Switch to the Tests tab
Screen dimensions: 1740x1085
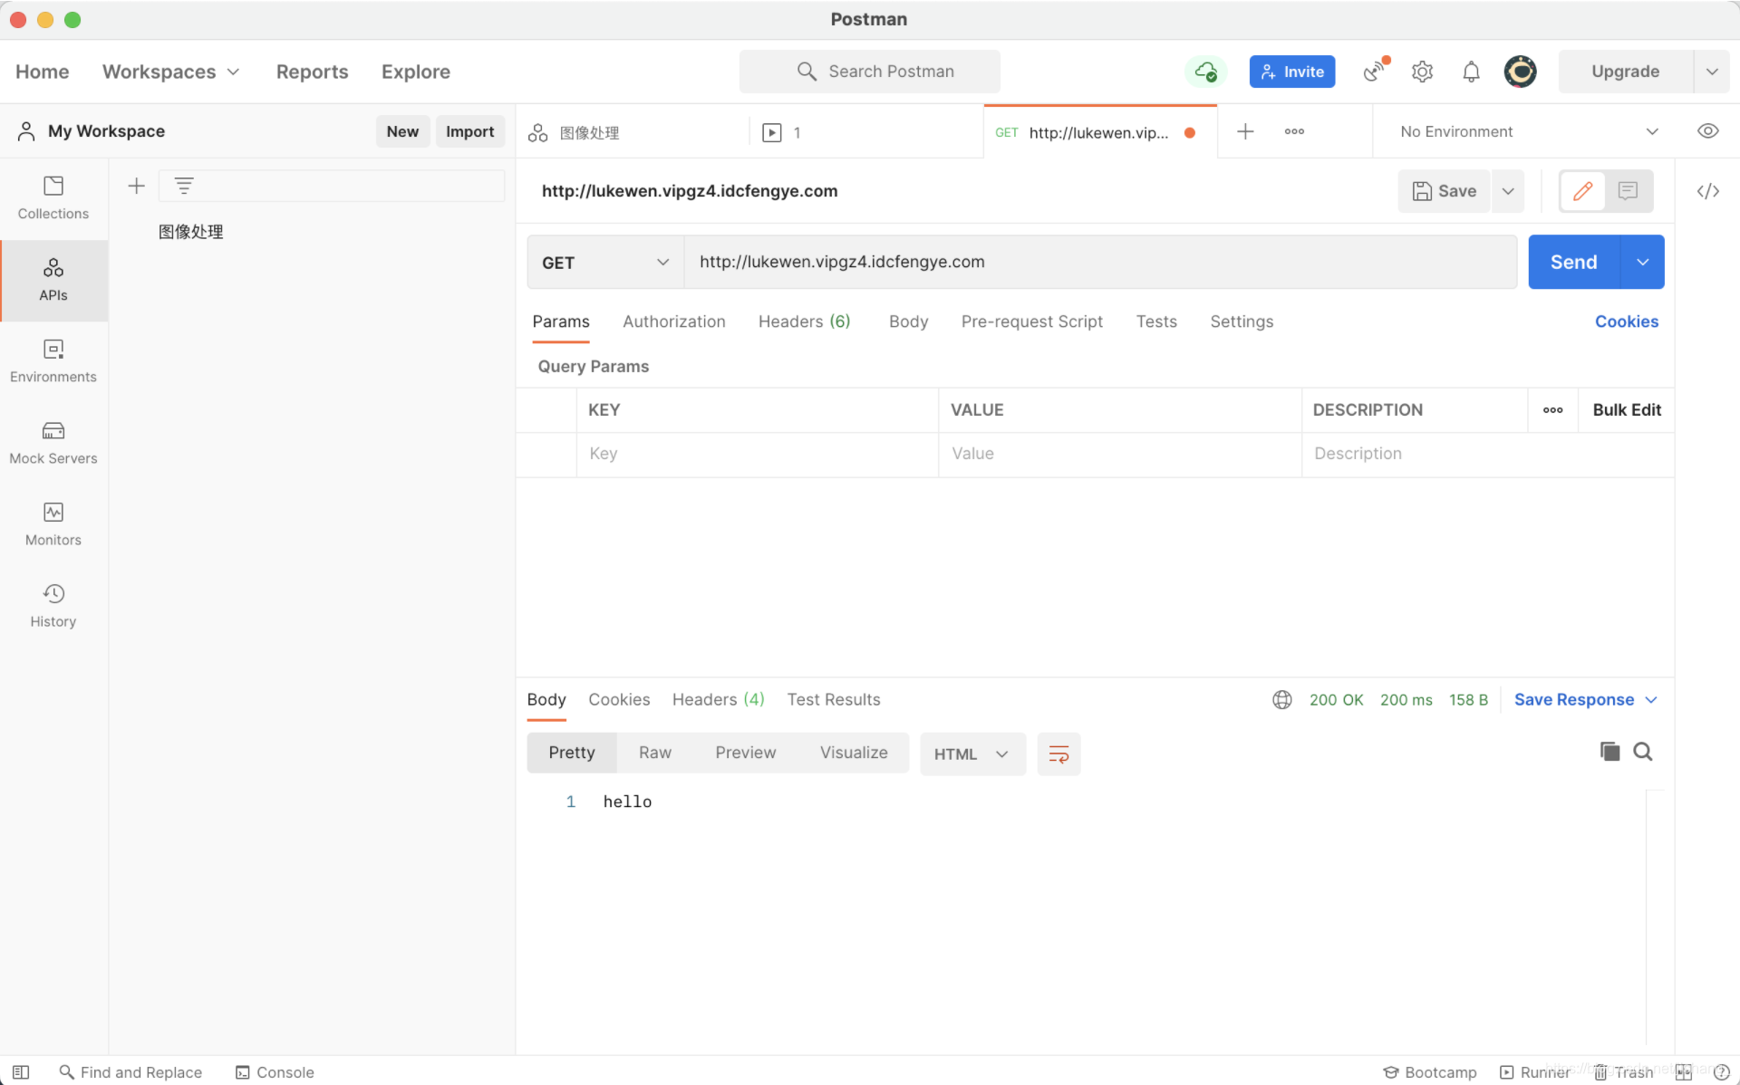point(1155,322)
